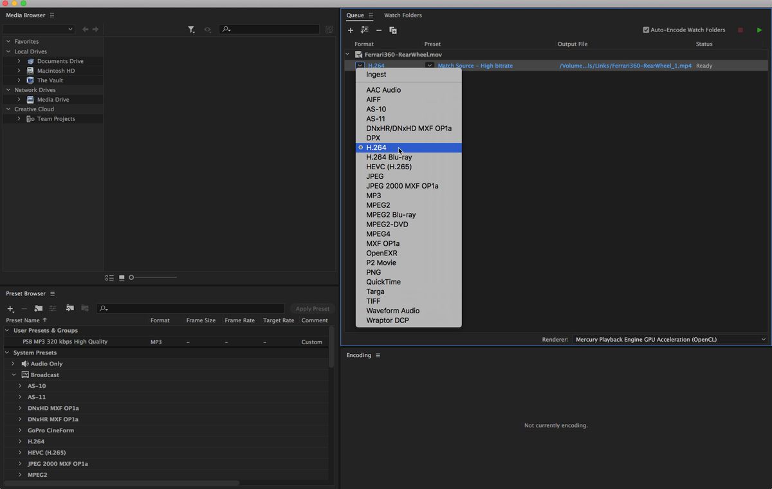Image resolution: width=772 pixels, height=489 pixels.
Task: Remove the selected item from queue
Action: coord(378,30)
